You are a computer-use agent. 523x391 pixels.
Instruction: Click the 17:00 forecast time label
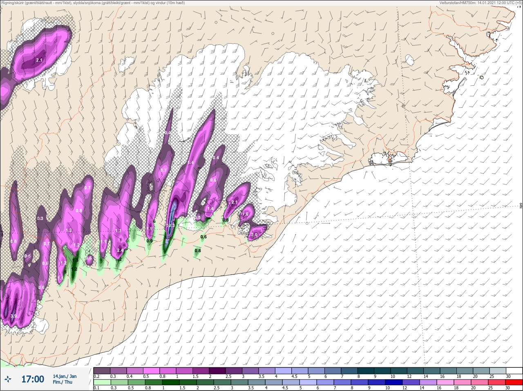click(x=33, y=379)
